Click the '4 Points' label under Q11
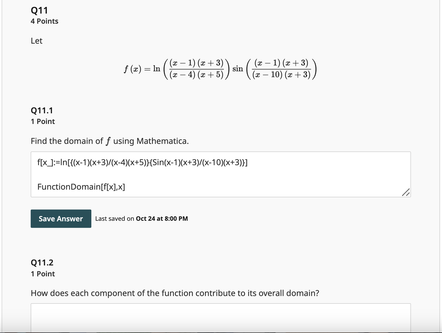Viewport: 442px width, 333px height. [44, 21]
